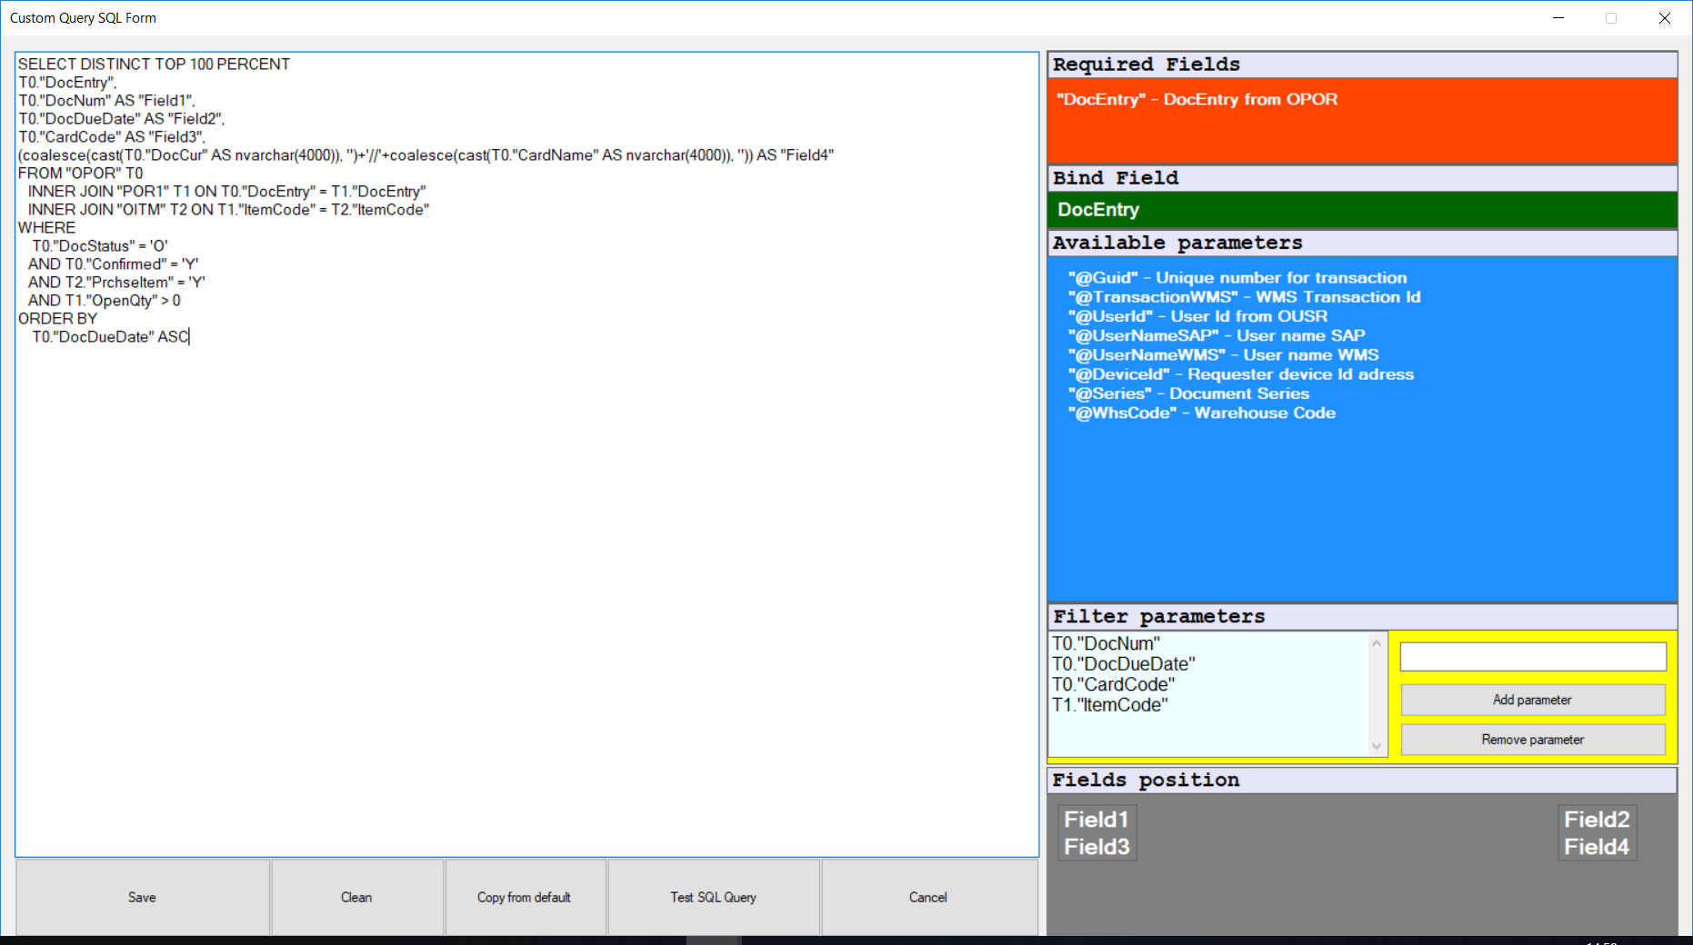This screenshot has width=1693, height=945.
Task: Click Add parameter
Action: (x=1533, y=700)
